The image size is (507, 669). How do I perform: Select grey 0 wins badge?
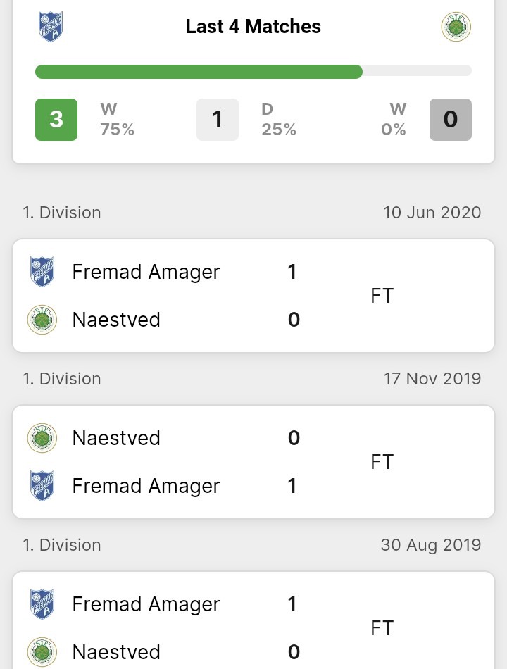pos(451,120)
